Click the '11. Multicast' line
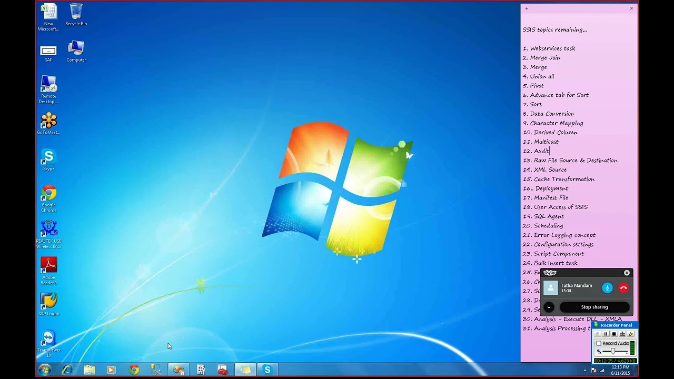This screenshot has height=379, width=674. point(540,142)
